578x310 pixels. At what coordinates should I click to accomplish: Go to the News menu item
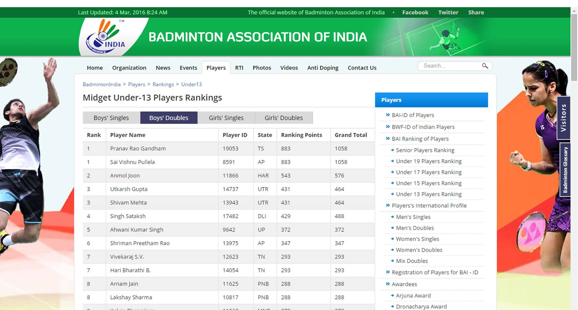(x=163, y=68)
